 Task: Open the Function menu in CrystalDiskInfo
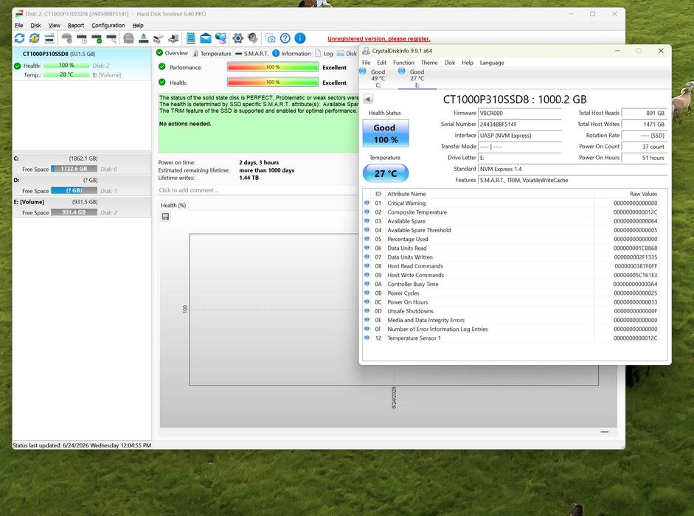(x=403, y=63)
